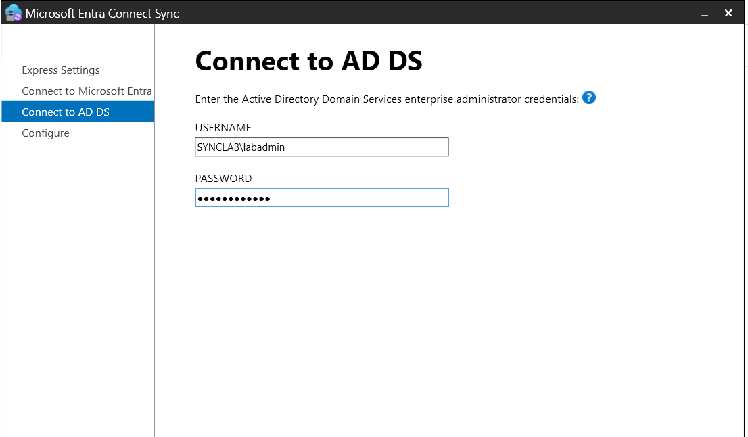Click the enterprise administrator credentials instruction text

pos(387,99)
